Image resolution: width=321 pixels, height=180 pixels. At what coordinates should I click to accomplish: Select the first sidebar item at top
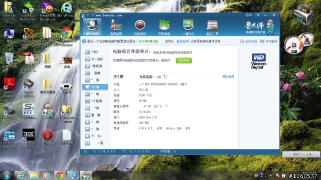click(x=95, y=52)
